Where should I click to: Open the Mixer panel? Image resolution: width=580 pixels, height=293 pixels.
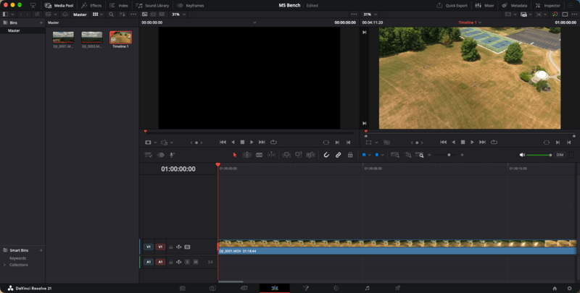tap(484, 6)
